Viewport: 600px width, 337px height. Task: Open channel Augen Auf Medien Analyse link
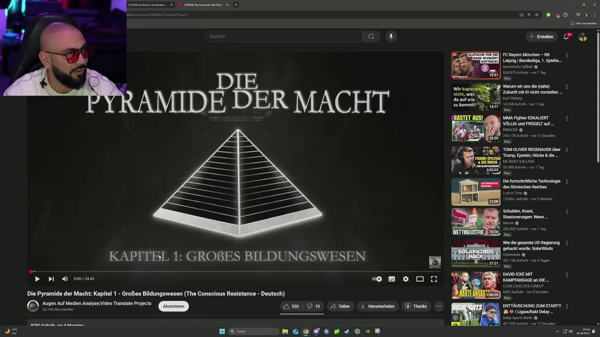click(x=97, y=303)
